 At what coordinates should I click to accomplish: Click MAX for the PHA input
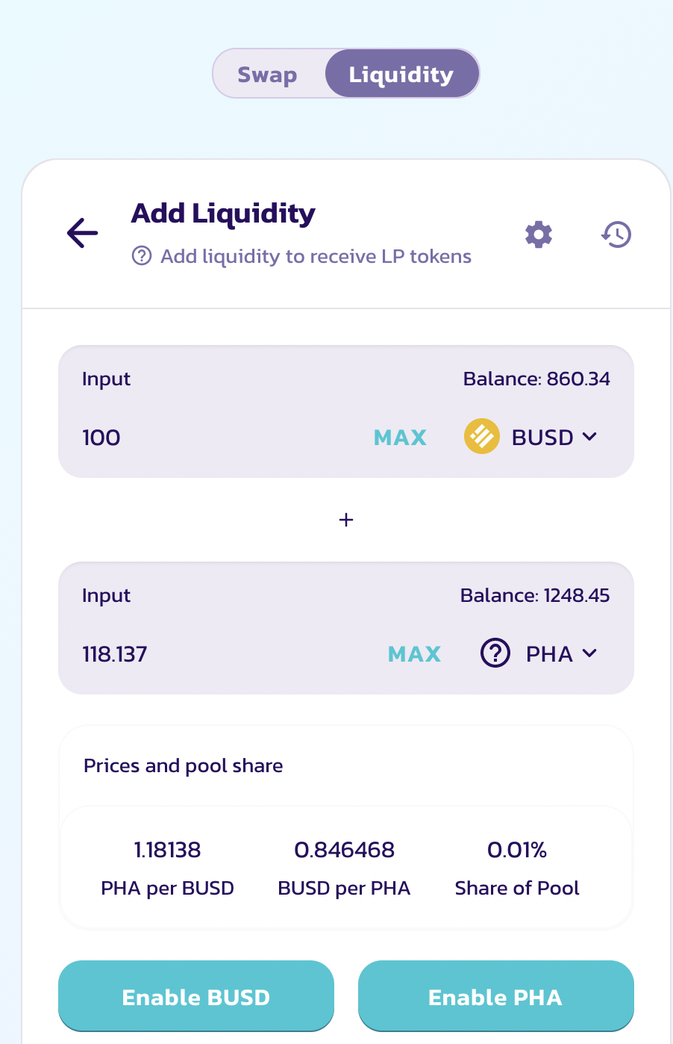tap(414, 654)
